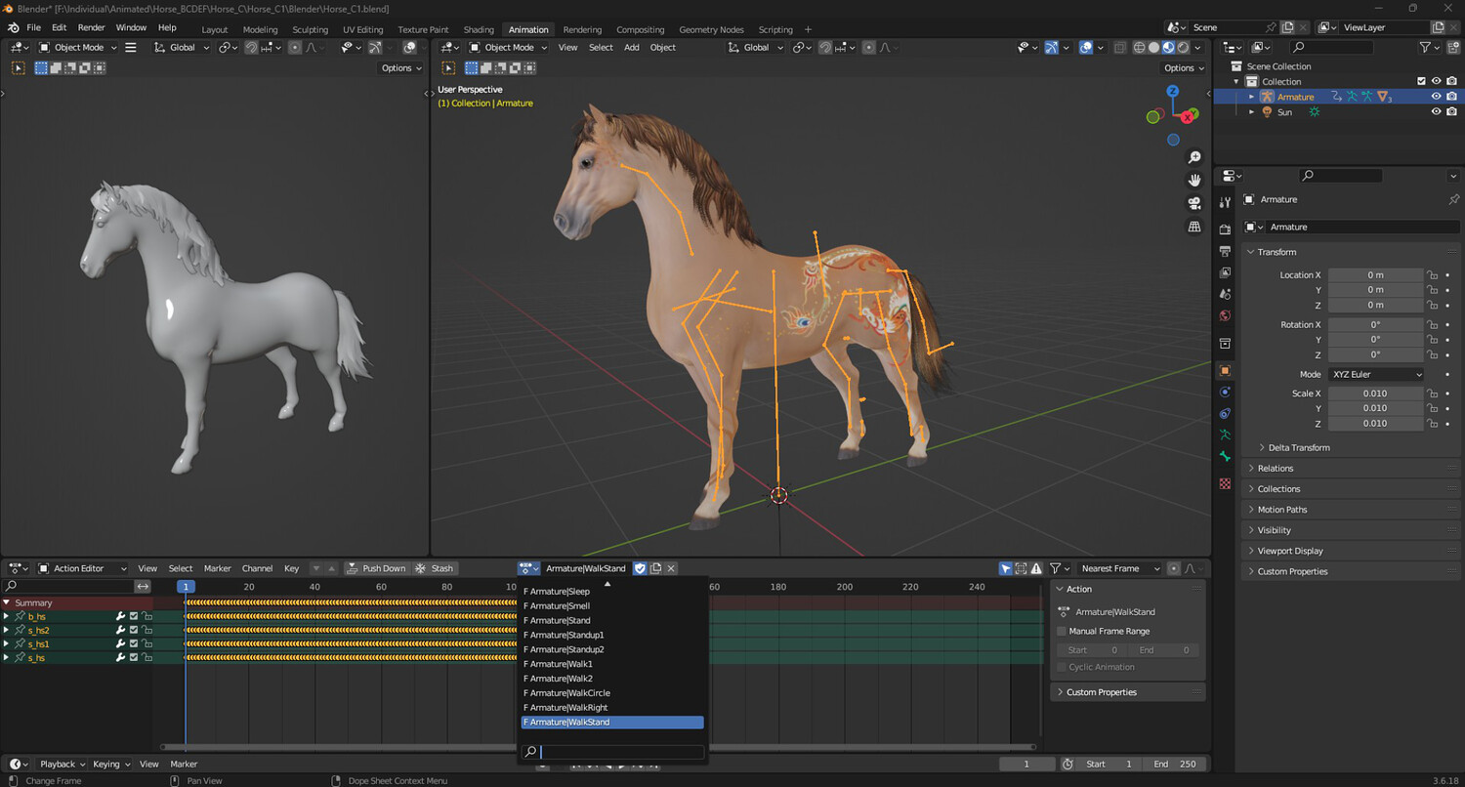Click the Location X value slider field
Viewport: 1465px width, 787px height.
click(1375, 275)
